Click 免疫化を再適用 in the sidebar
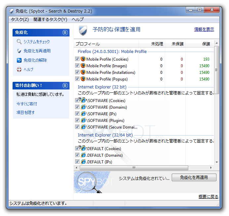 click(x=37, y=51)
